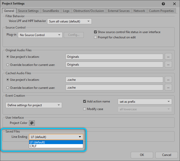Click the OK button
Image resolution: width=180 pixels, height=161 pixels.
point(142,155)
